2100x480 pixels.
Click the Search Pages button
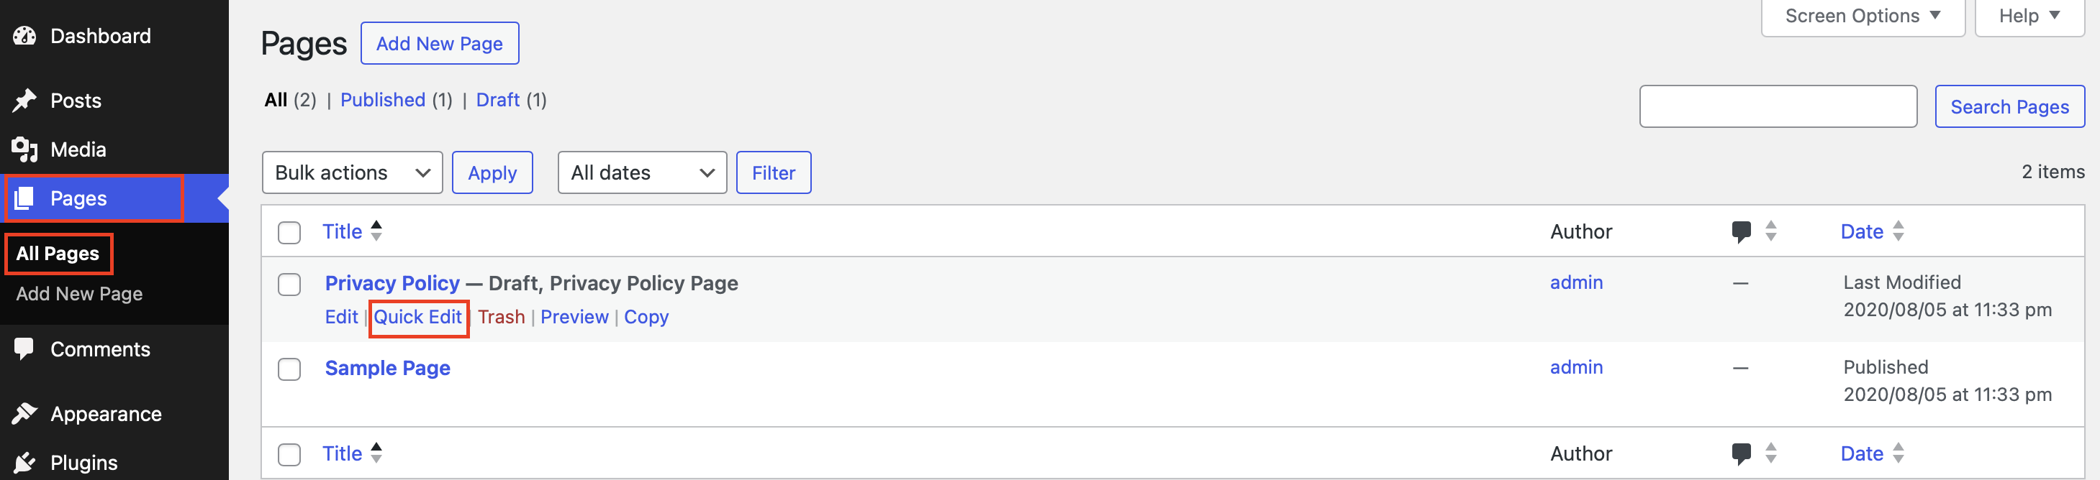point(2009,106)
